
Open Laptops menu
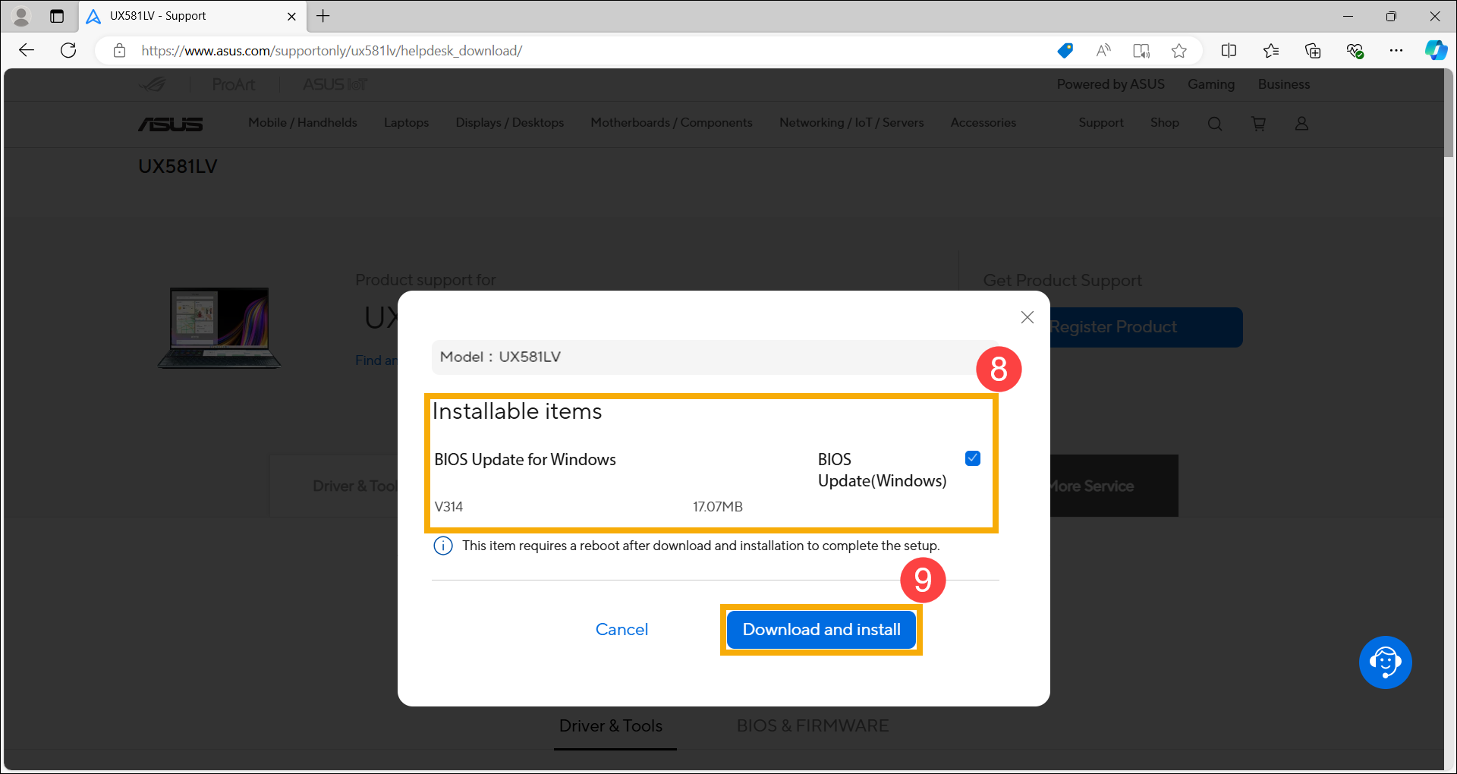[x=406, y=123]
